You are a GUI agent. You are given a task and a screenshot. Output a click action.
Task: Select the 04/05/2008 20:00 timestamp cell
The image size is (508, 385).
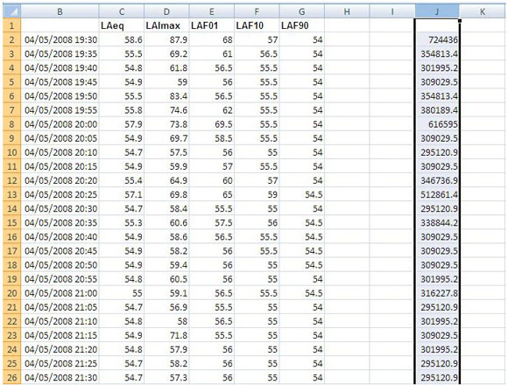coord(60,124)
